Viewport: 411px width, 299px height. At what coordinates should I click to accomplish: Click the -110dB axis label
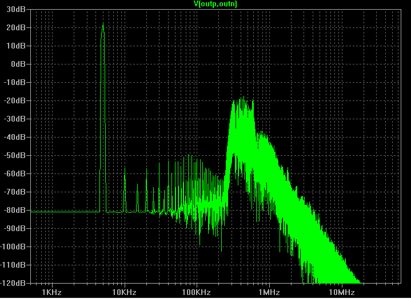click(x=13, y=265)
